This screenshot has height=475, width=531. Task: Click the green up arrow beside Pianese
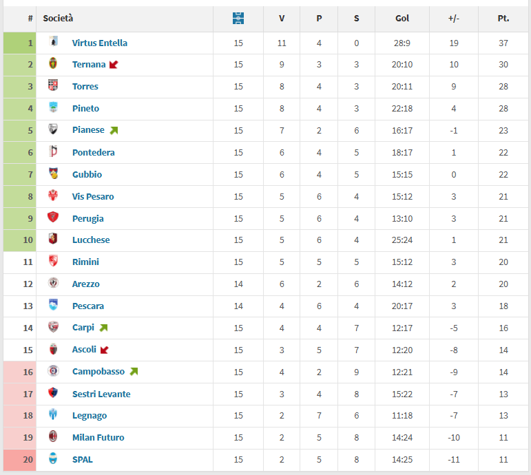pyautogui.click(x=114, y=130)
